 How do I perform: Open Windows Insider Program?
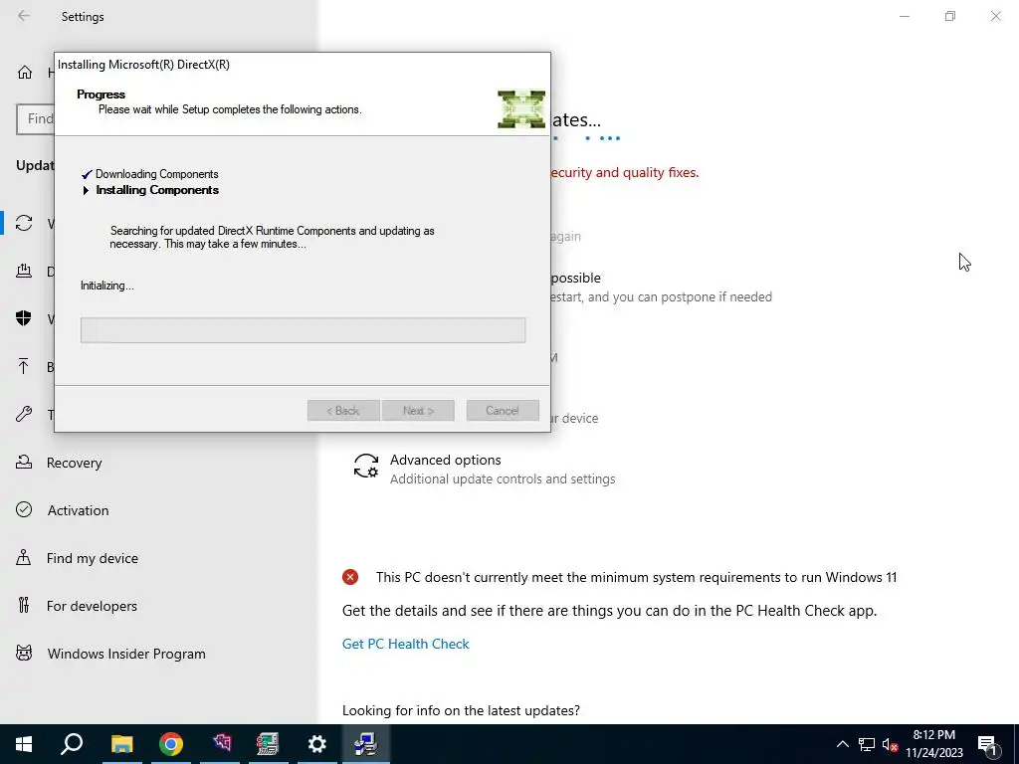pyautogui.click(x=126, y=654)
